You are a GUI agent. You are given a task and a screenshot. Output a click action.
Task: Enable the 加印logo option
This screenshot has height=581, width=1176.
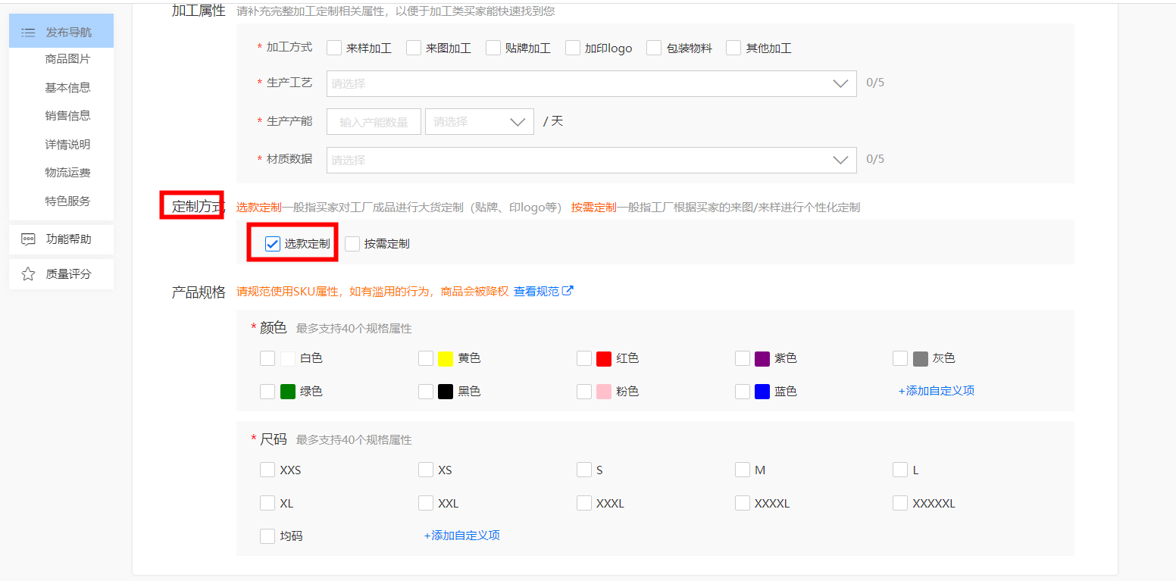(x=573, y=47)
